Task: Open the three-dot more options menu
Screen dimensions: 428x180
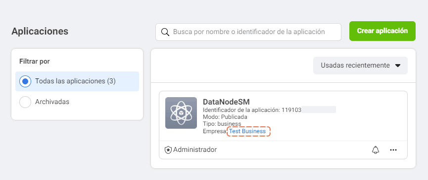Action: 393,150
